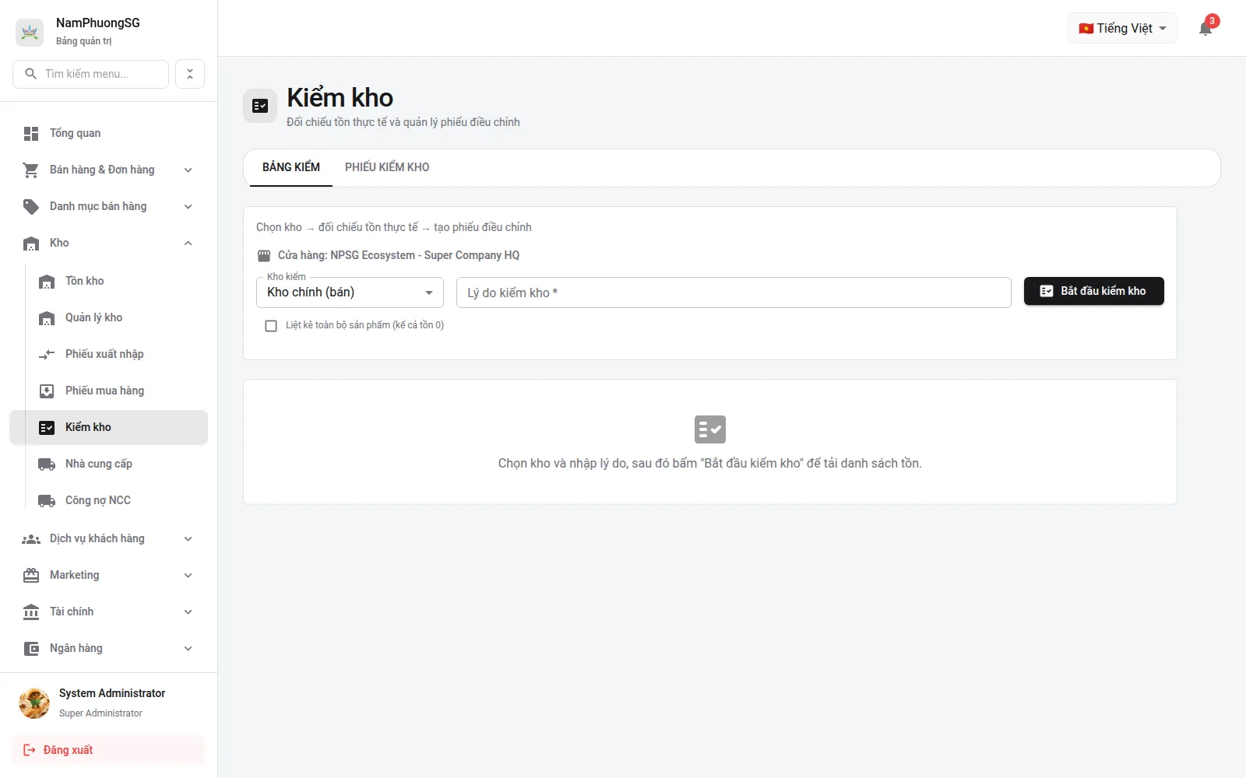Expand Bán hàng & Đơn hàng chevron

[x=188, y=170]
